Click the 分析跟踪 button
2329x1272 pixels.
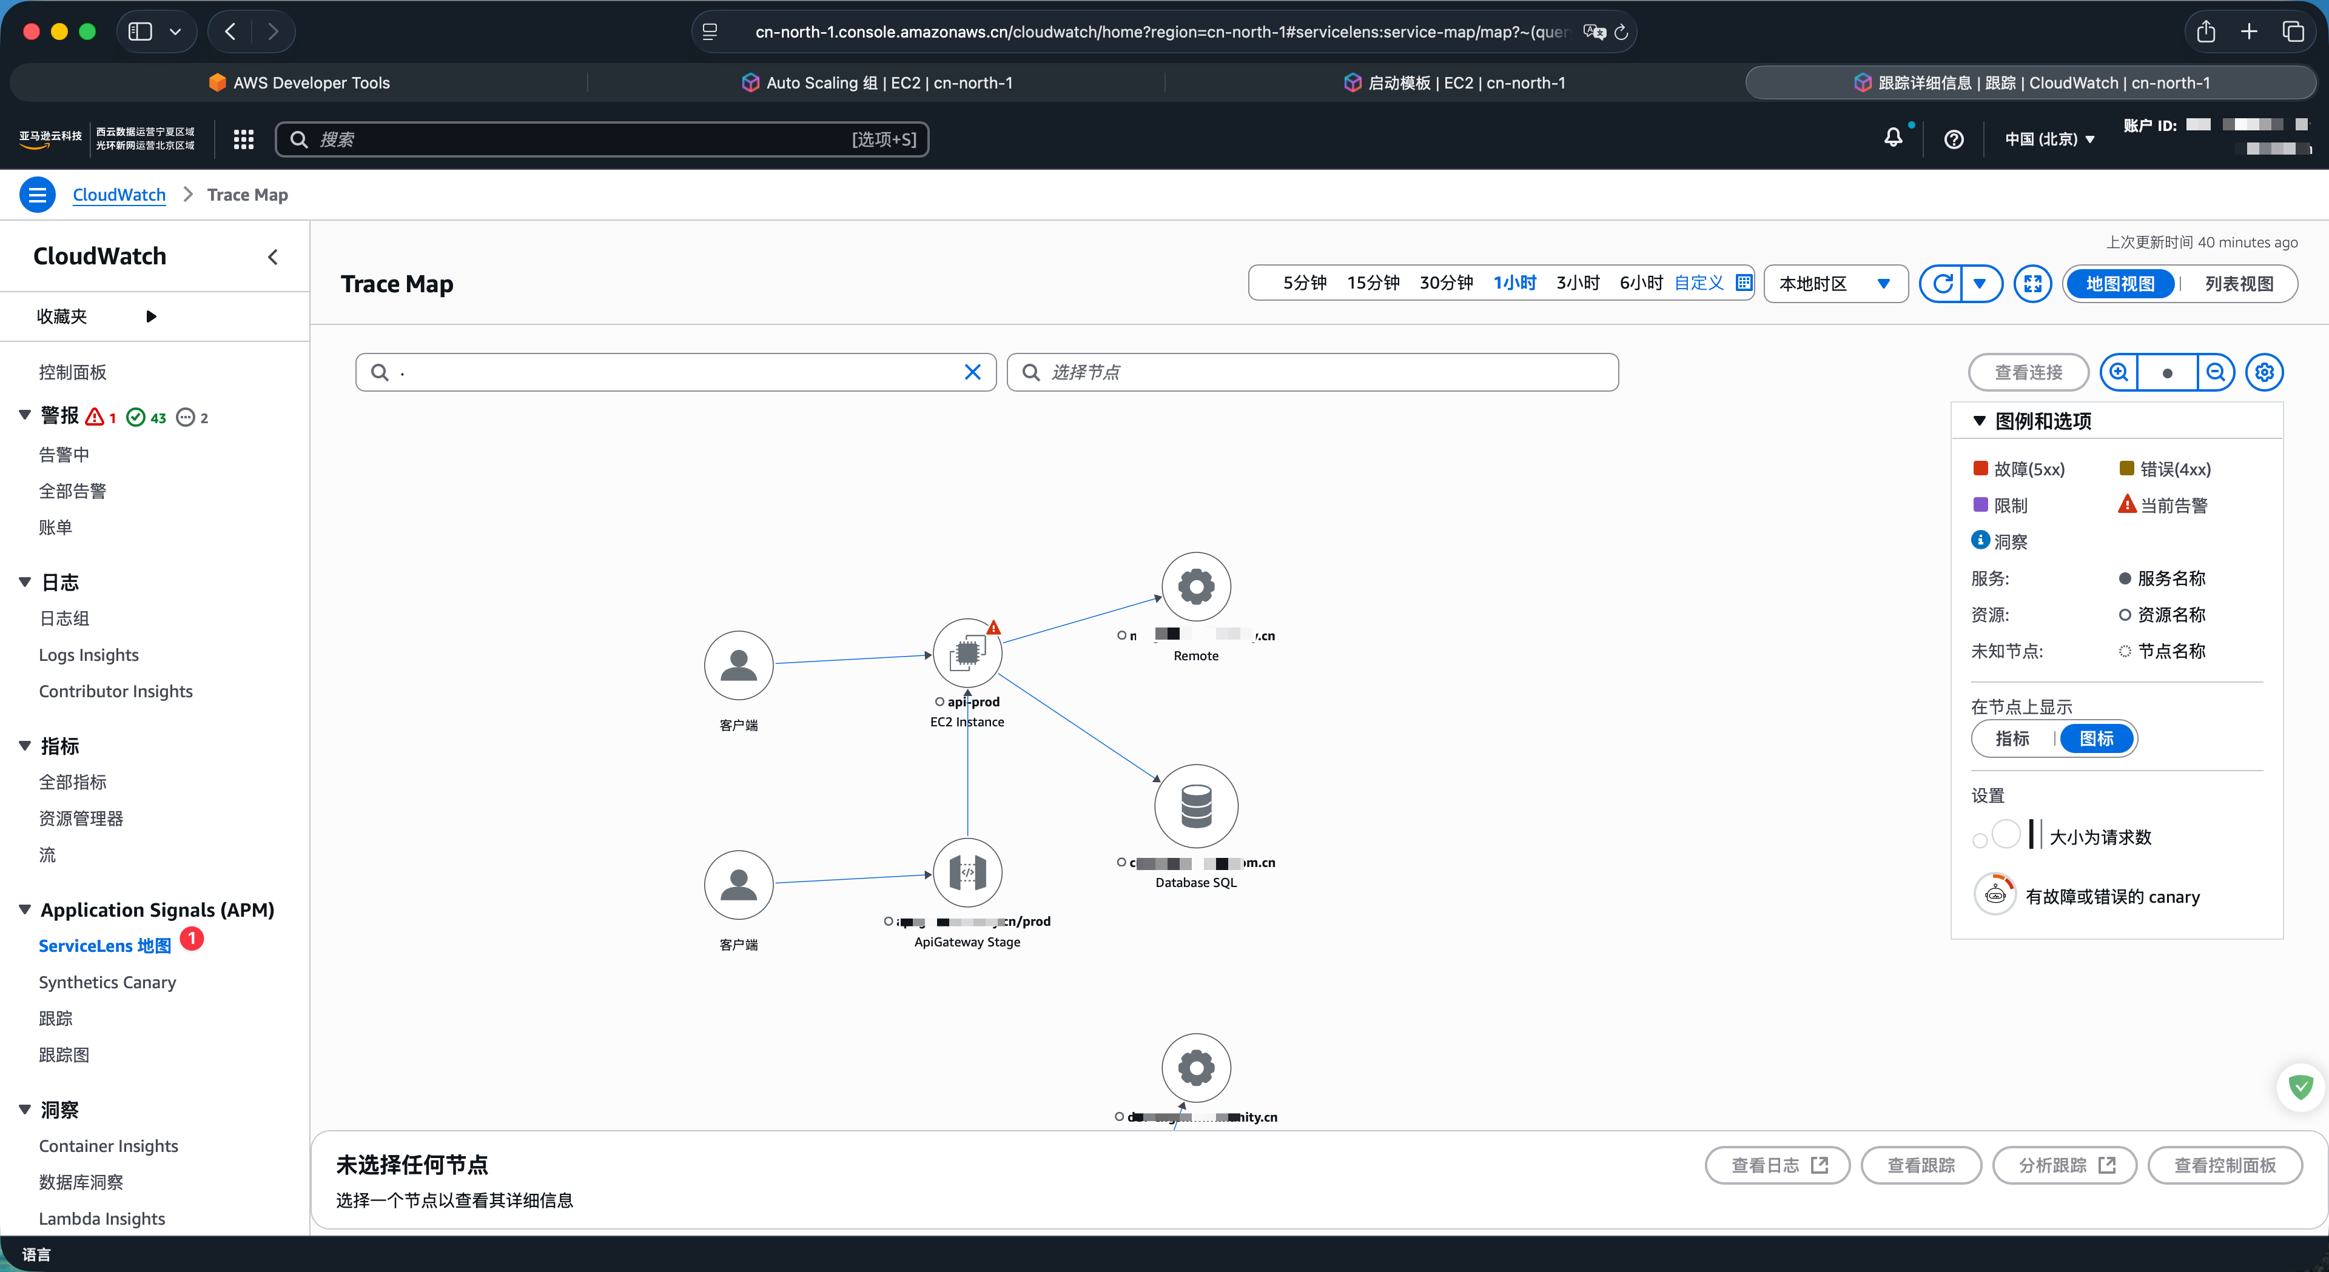tap(2065, 1165)
